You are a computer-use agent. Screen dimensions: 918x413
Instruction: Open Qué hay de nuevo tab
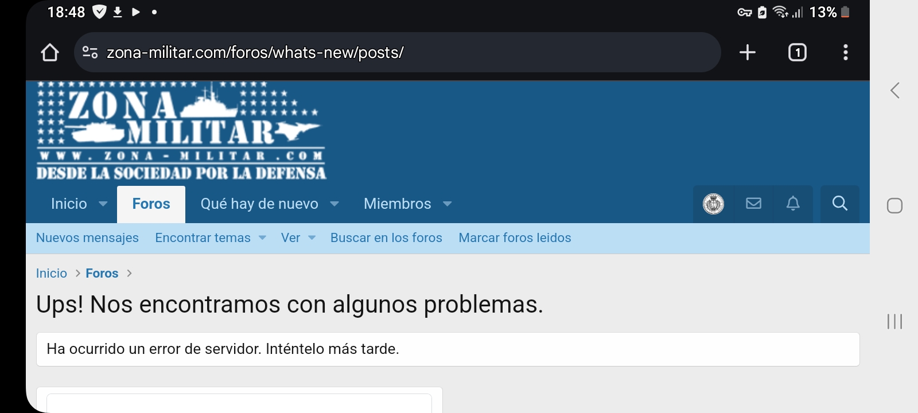259,204
